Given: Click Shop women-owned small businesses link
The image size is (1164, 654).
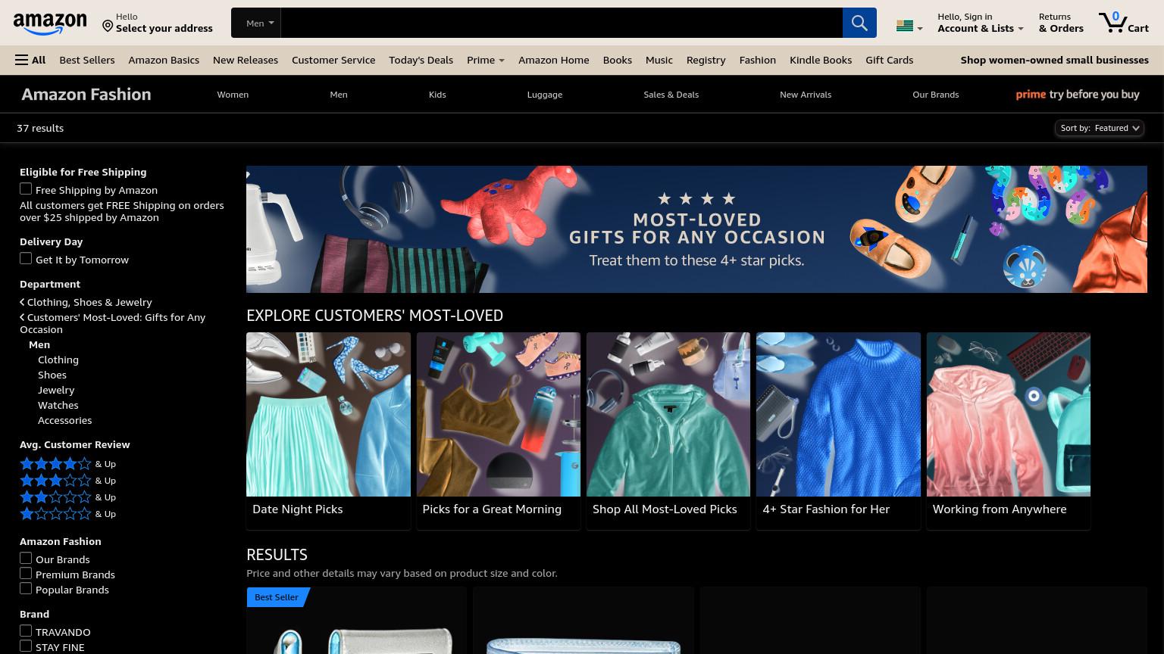Looking at the screenshot, I should click(1054, 60).
